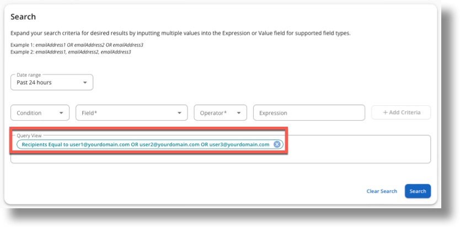460x227 pixels.
Task: Click the Clear Search link
Action: pyautogui.click(x=382, y=191)
